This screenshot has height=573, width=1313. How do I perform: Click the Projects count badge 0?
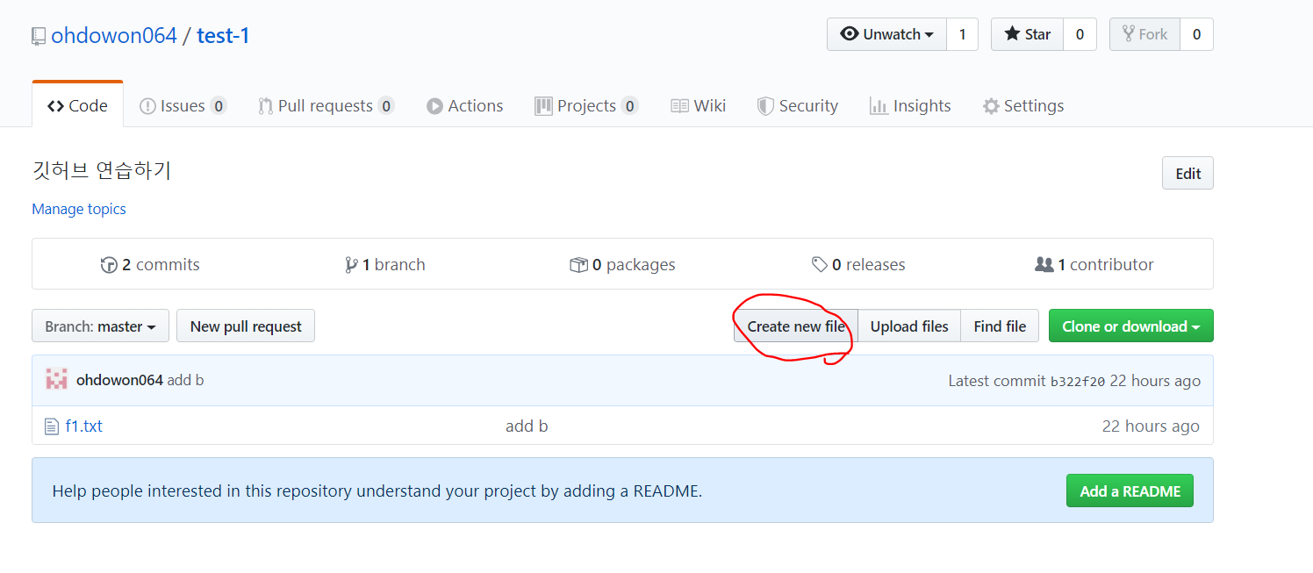(629, 106)
